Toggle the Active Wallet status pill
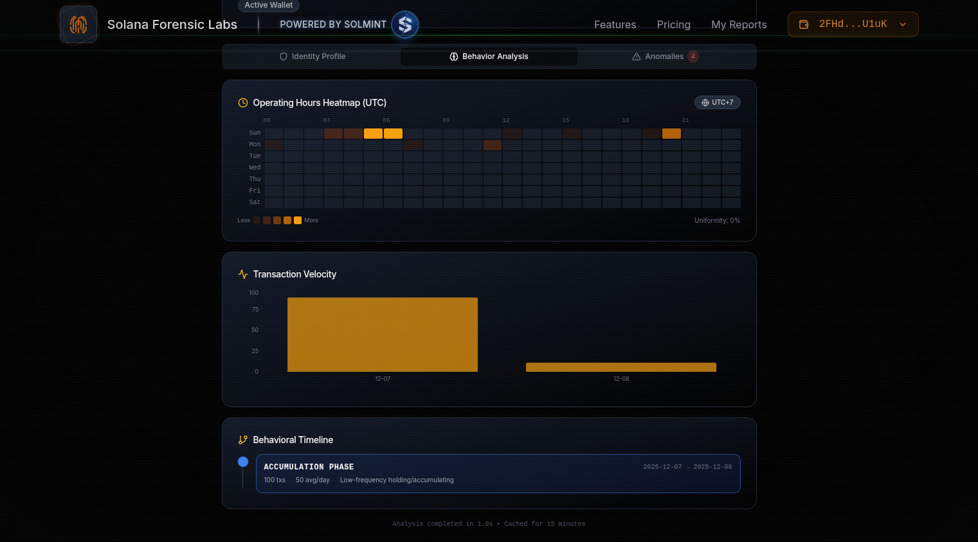Viewport: 978px width, 542px height. coord(268,5)
